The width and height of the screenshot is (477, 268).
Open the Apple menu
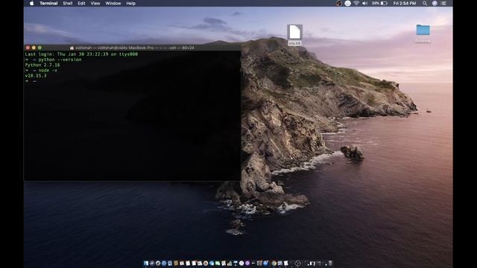click(x=31, y=3)
